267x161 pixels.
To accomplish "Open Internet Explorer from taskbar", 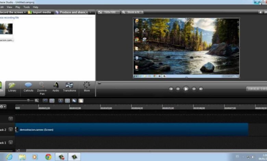I will coord(9,157).
